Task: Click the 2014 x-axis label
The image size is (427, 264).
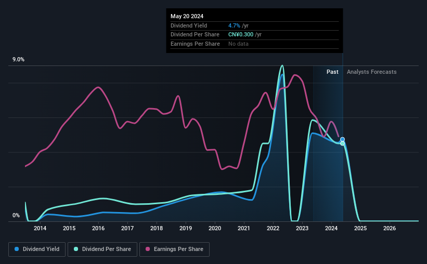Action: (40, 228)
